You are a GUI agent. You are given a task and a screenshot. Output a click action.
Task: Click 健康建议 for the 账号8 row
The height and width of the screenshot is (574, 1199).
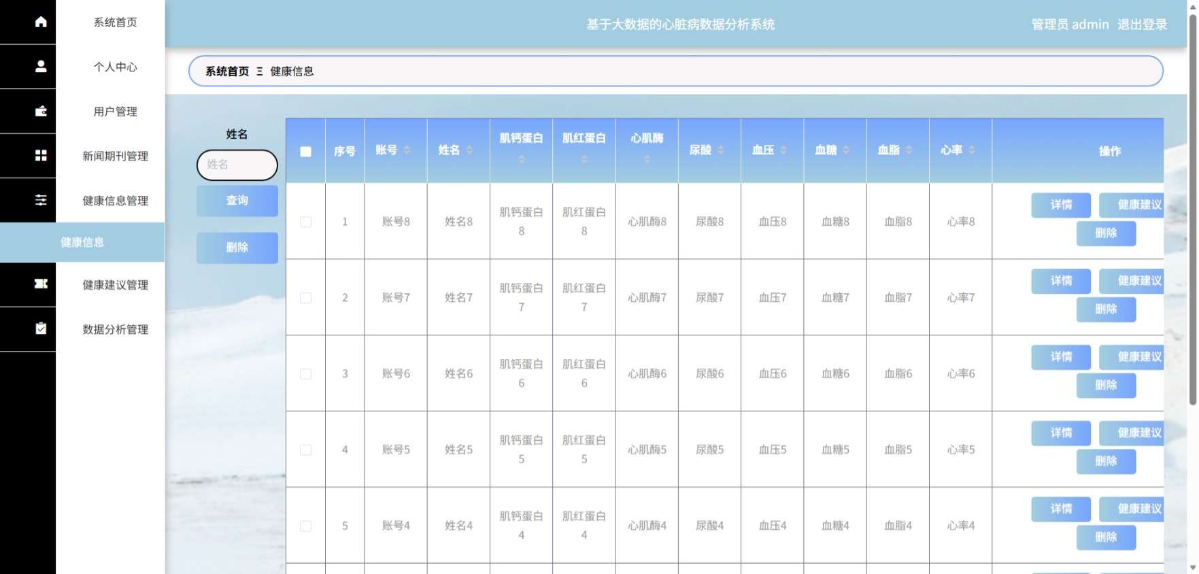(x=1132, y=205)
